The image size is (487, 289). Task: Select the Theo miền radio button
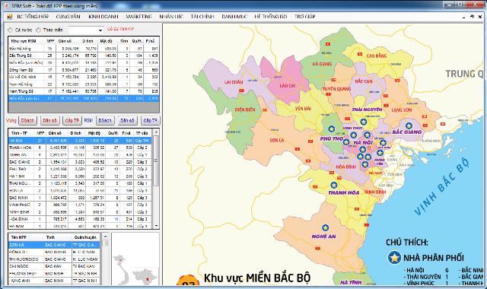tap(39, 30)
